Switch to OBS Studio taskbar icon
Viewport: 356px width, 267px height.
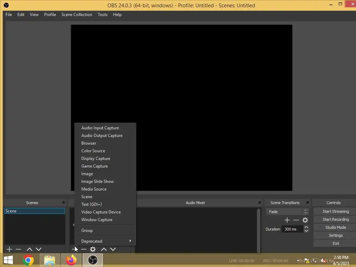click(92, 260)
